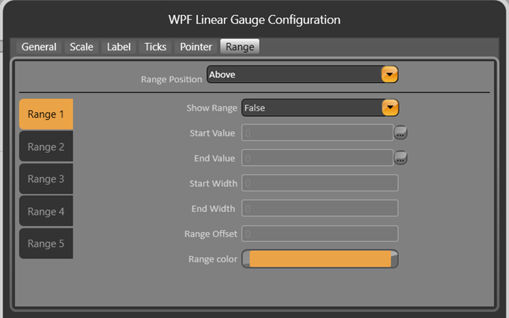Click the End Width input field

(x=319, y=209)
